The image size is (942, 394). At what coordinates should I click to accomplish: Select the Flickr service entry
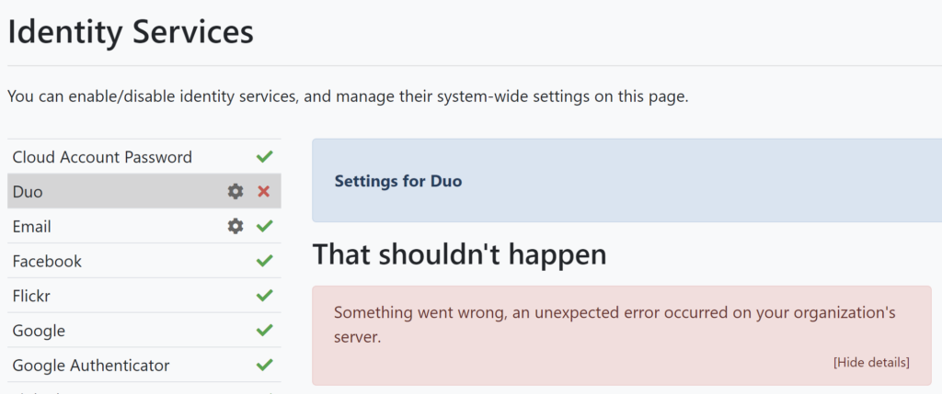click(144, 296)
